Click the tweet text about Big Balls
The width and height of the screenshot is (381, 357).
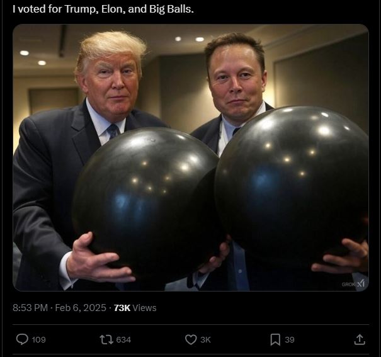[x=103, y=9]
